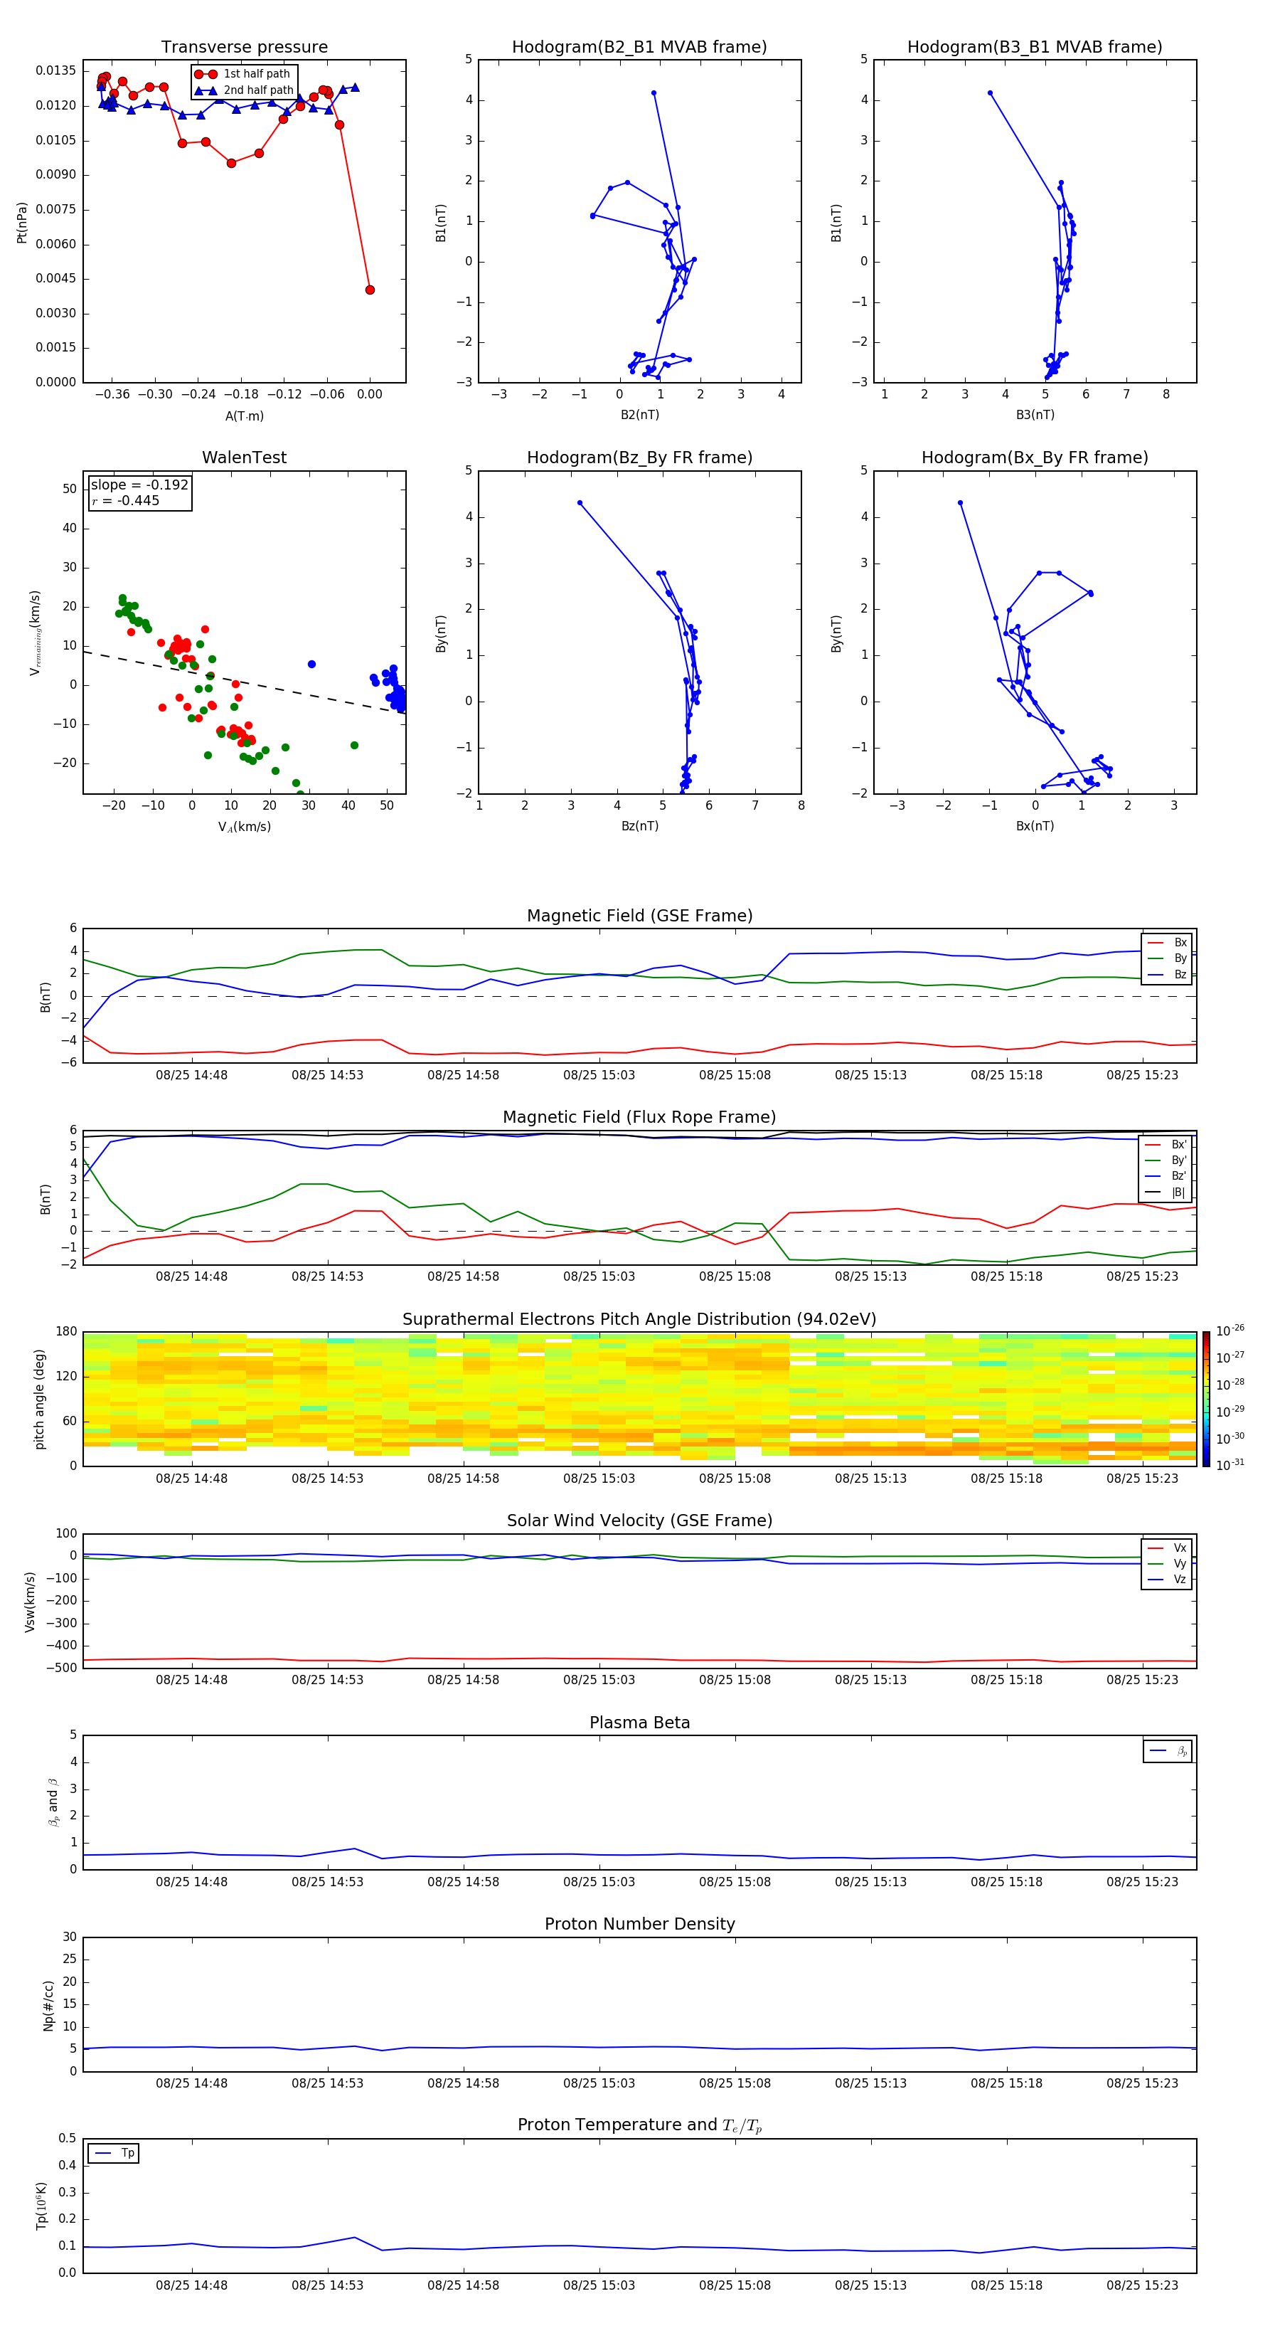
Task: Click the 'Hodogram(Bx_By FR frame)' title
Action: coord(1035,458)
